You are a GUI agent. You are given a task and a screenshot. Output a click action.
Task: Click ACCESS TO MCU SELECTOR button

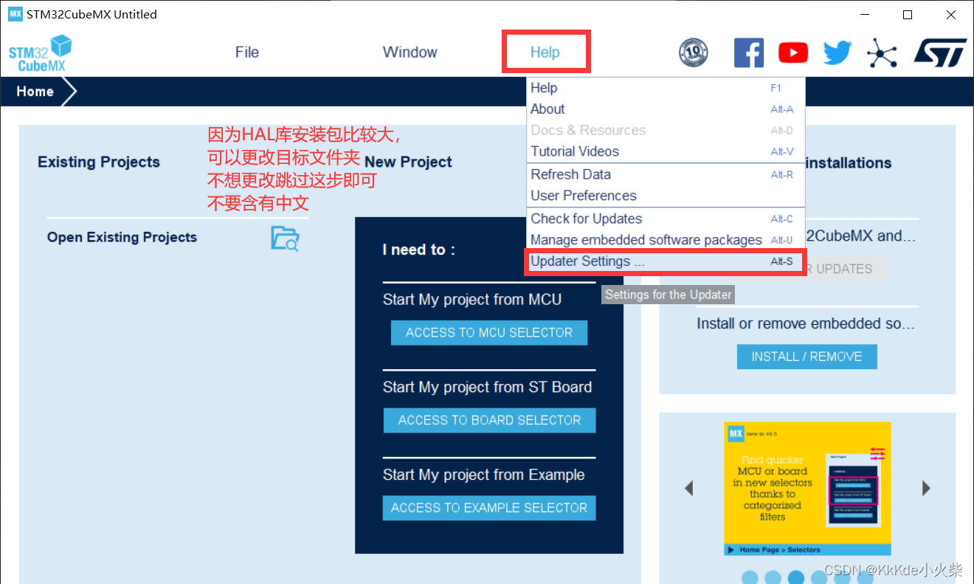[x=489, y=332]
